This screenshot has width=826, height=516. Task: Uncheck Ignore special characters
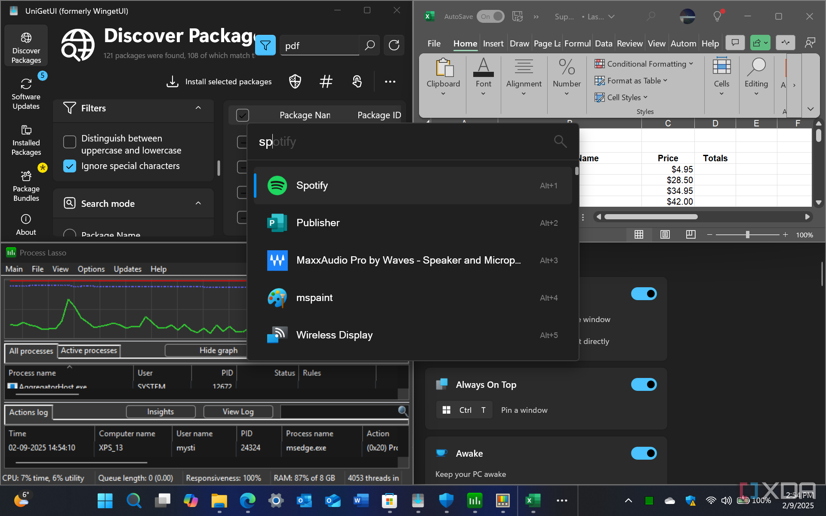pyautogui.click(x=70, y=166)
